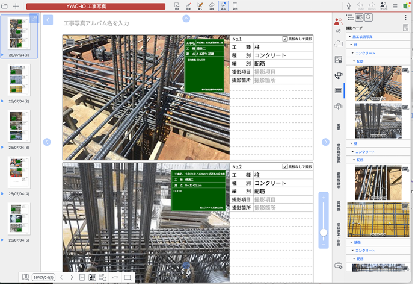Viewport: 415px width, 285px height.
Task: Click the calendar icon in bottom toolbar
Action: click(x=93, y=277)
